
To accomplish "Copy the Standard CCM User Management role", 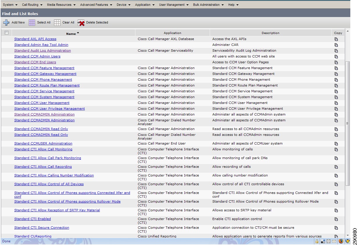I will (x=336, y=103).
